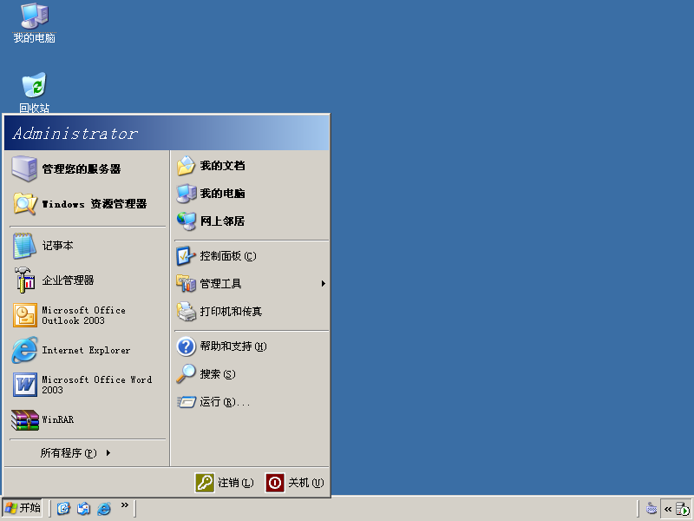
Task: Click the 关机 red power icon
Action: click(x=275, y=483)
